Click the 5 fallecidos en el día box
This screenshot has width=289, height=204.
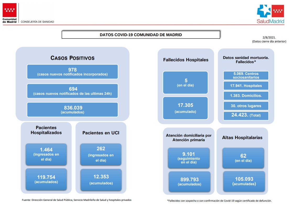tap(186, 82)
